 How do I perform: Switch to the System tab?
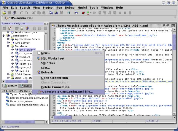pos(10,86)
